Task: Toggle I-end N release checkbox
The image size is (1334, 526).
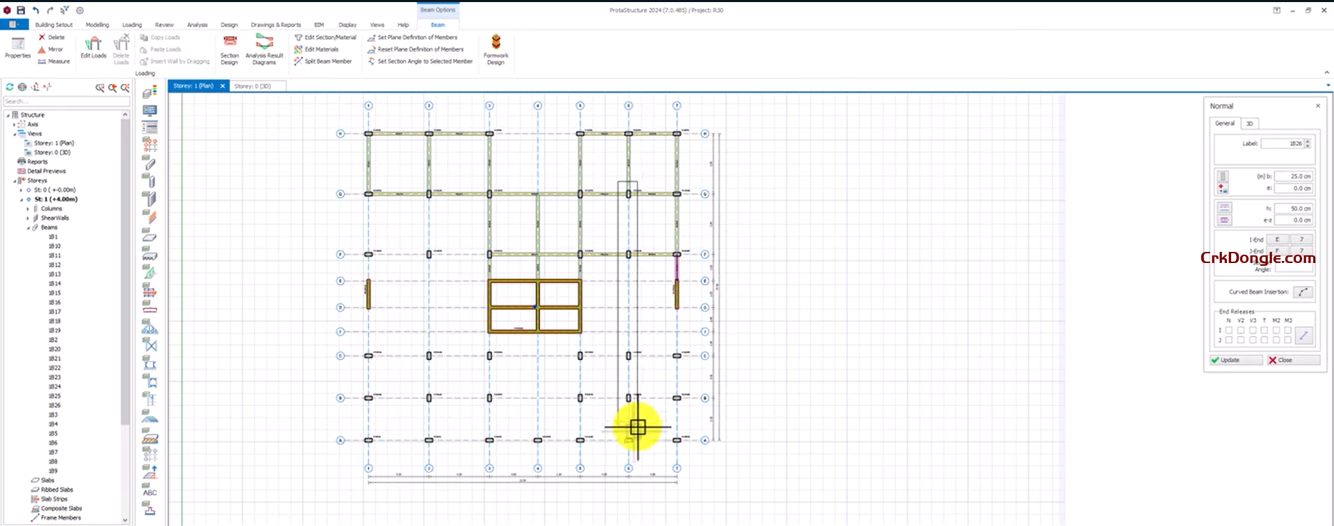Action: click(x=1229, y=330)
